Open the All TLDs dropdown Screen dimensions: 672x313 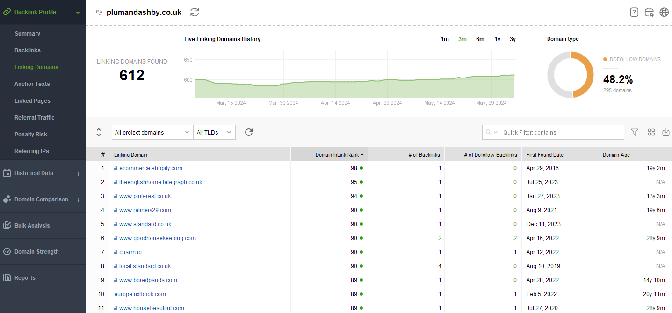pos(215,132)
